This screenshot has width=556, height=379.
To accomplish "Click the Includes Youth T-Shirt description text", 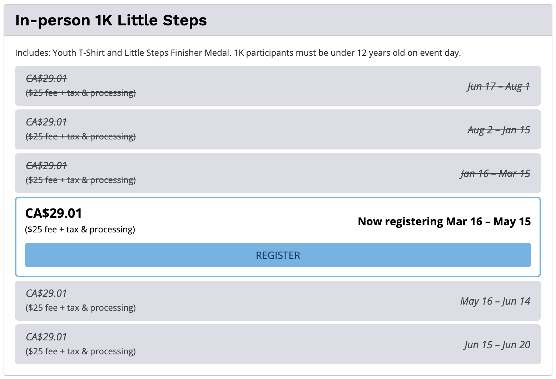I will pos(238,53).
